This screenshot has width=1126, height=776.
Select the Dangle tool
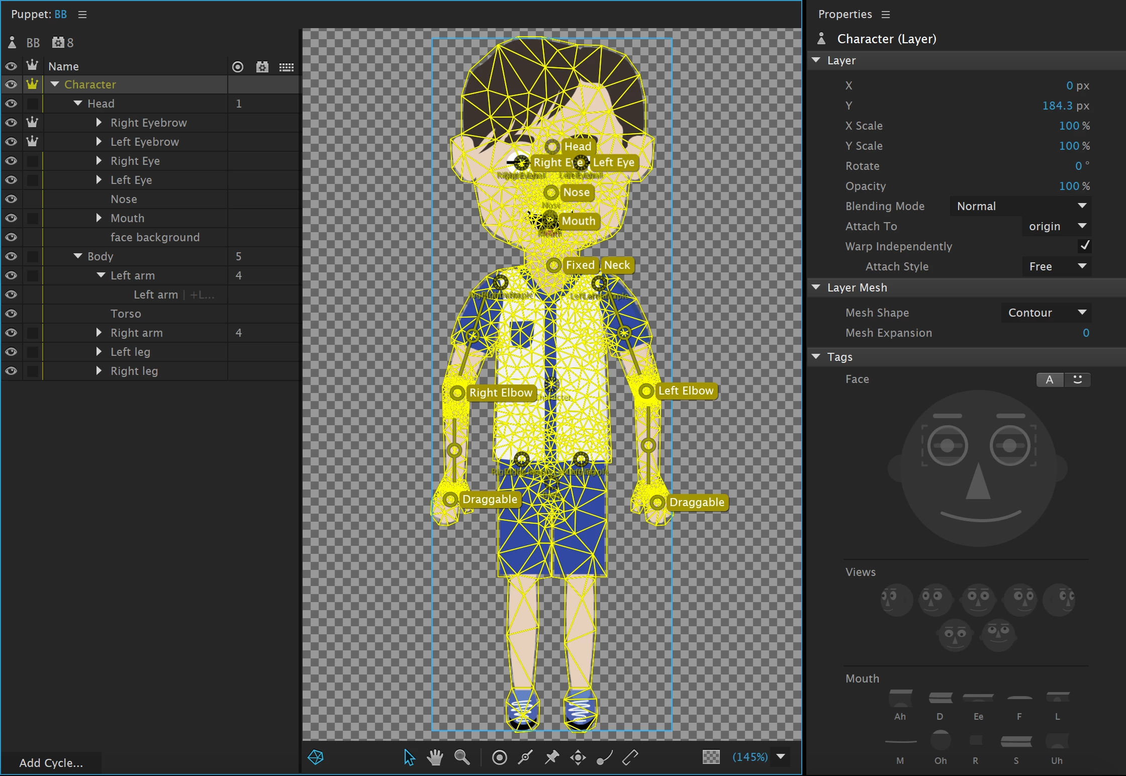pos(604,757)
